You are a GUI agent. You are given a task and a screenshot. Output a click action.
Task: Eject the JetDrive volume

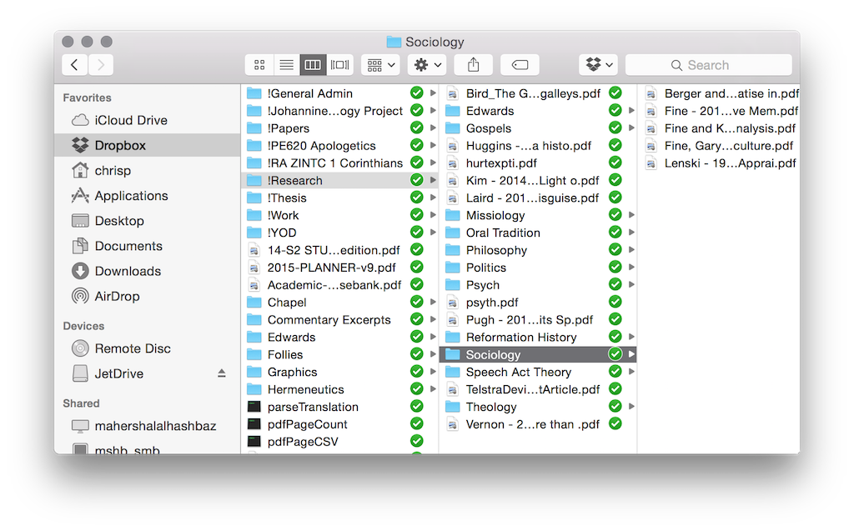[x=221, y=373]
